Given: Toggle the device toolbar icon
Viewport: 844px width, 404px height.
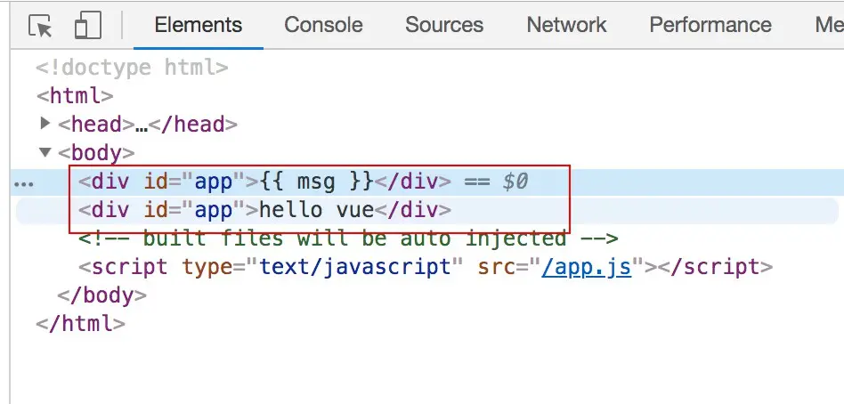Looking at the screenshot, I should click(88, 26).
